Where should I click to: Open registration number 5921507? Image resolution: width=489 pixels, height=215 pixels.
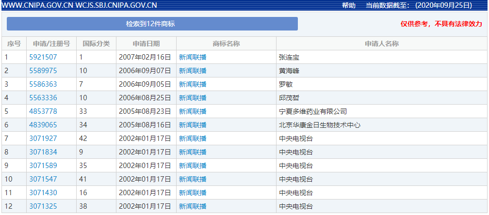pos(43,57)
